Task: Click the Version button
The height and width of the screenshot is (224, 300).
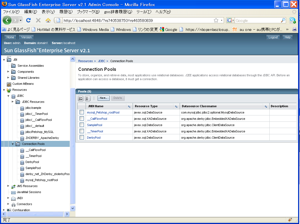Action: pyautogui.click(x=27, y=37)
